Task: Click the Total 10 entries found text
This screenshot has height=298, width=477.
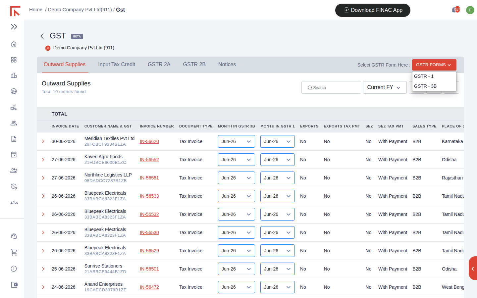Action: click(64, 92)
